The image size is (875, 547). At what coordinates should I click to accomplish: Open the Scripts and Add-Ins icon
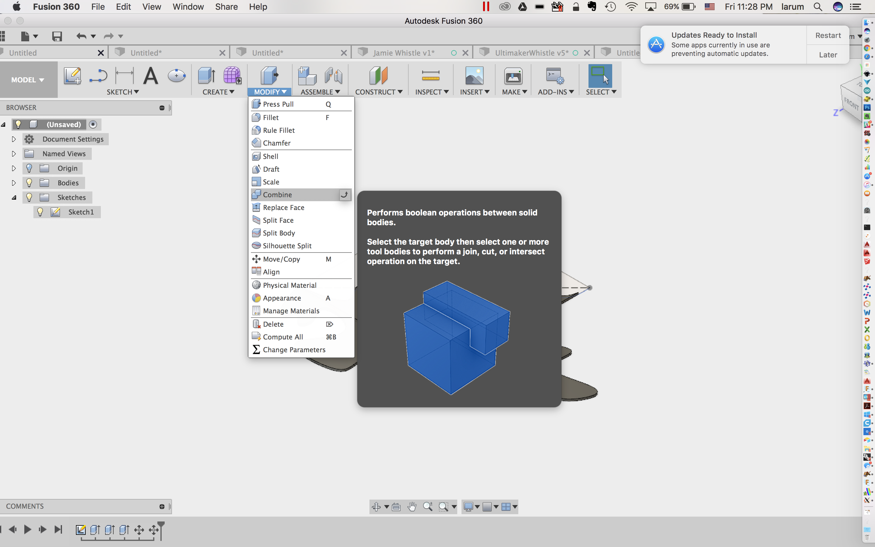(555, 76)
